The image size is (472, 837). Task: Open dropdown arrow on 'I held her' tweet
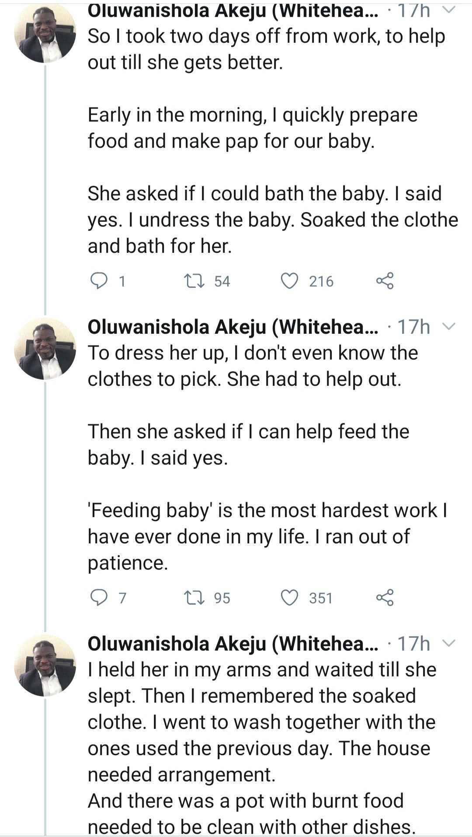(449, 643)
